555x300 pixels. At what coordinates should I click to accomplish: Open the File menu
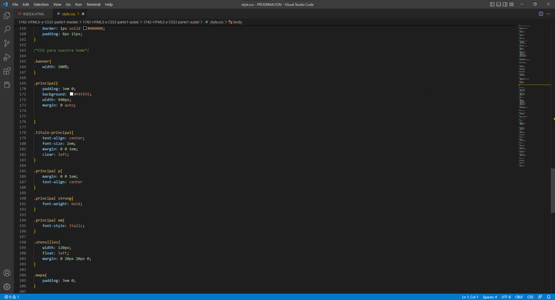(15, 4)
